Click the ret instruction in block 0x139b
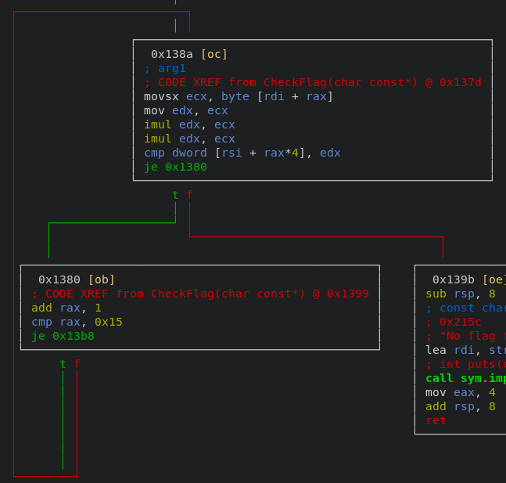 pyautogui.click(x=436, y=420)
